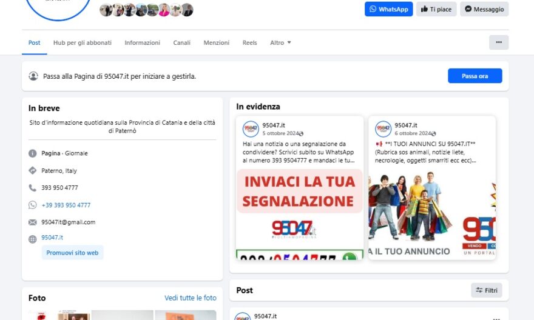
Task: Open the 6 ottobre 2024 post date link
Action: (x=413, y=133)
